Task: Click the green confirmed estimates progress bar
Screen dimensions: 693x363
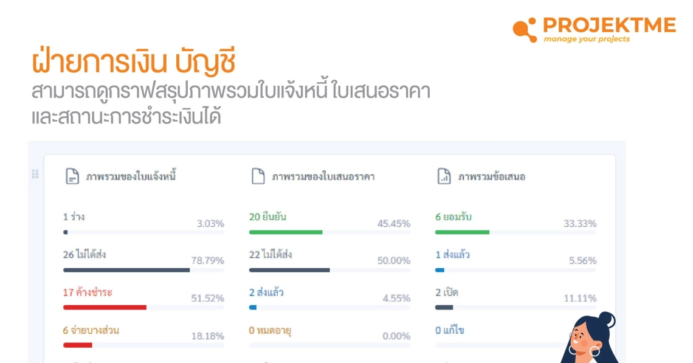Action: [286, 232]
